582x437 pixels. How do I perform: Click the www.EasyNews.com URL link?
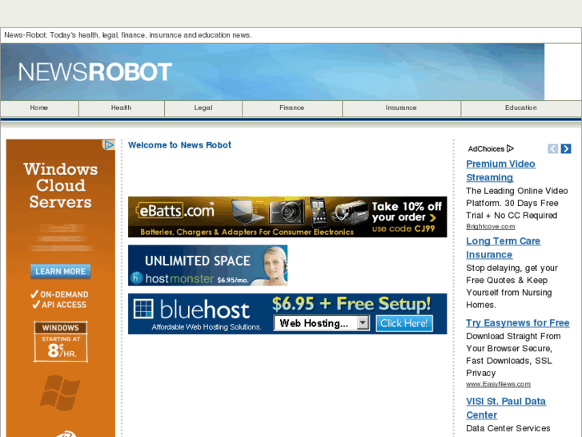click(x=498, y=384)
